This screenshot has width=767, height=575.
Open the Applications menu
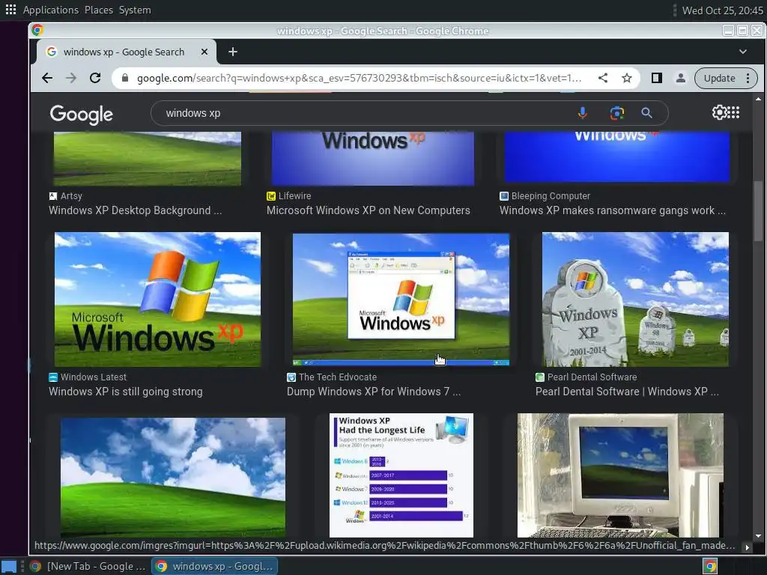click(x=51, y=10)
